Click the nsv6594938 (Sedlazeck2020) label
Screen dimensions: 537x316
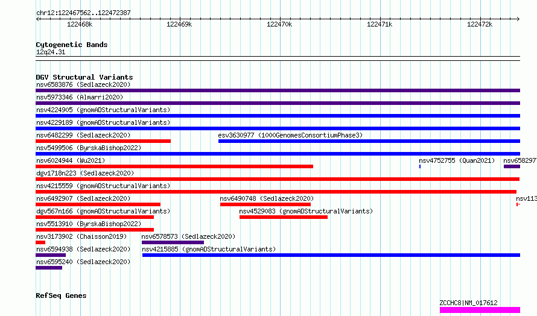(83, 249)
